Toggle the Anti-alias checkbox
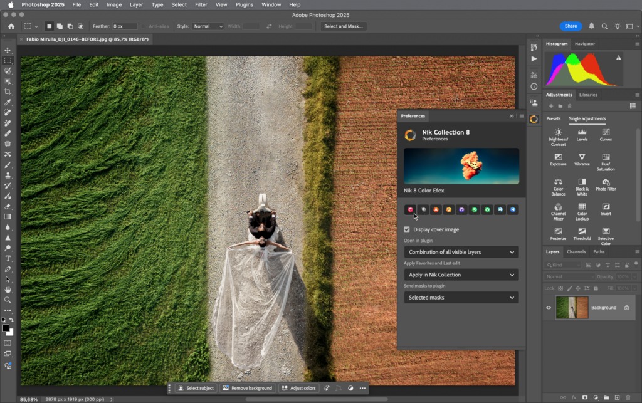This screenshot has height=403, width=642. [x=144, y=26]
